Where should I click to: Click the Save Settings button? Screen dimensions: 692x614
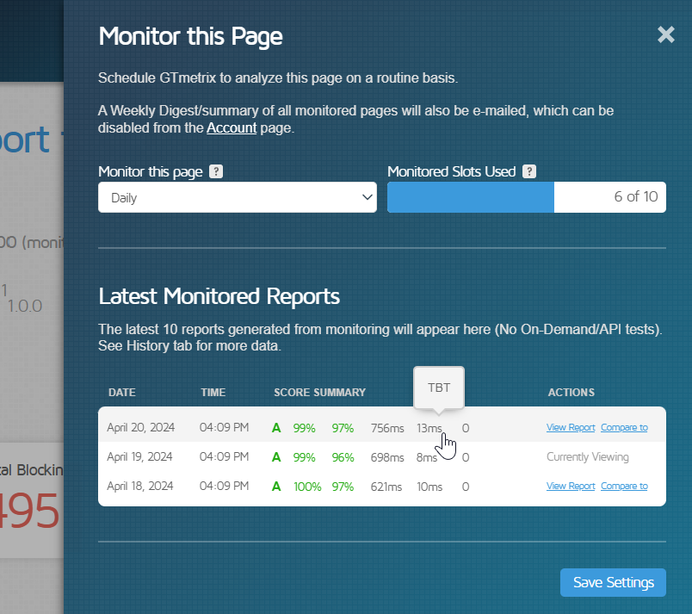(x=613, y=582)
